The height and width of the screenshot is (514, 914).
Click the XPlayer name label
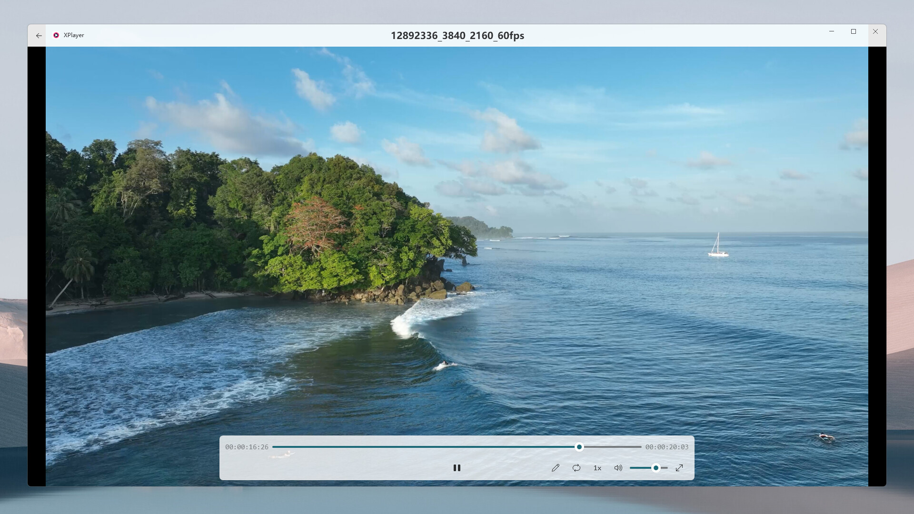tap(74, 35)
